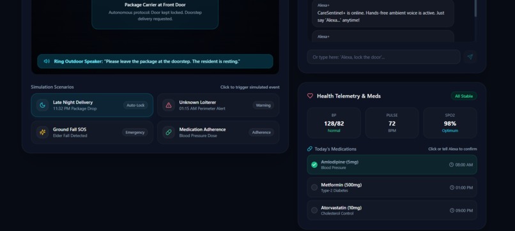Click the '01:15 AM Perimeter Alert' subtitle
The width and height of the screenshot is (515, 231).
point(203,108)
